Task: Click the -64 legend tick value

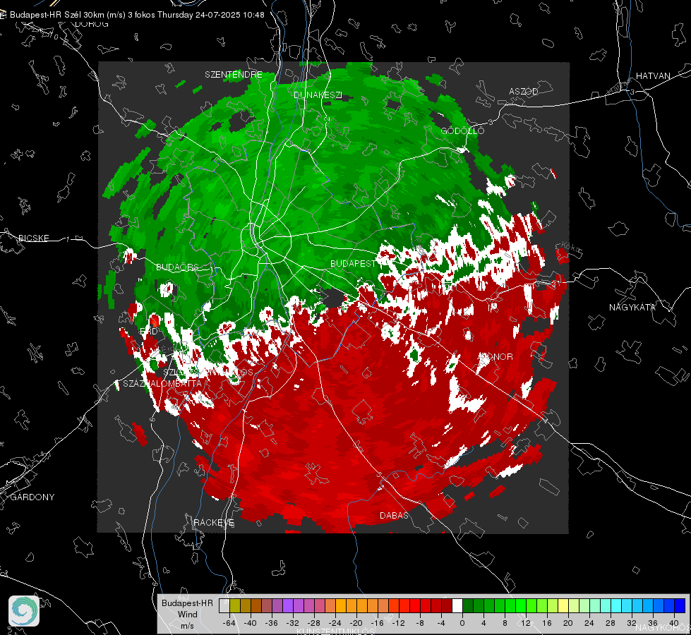Action: pyautogui.click(x=229, y=623)
